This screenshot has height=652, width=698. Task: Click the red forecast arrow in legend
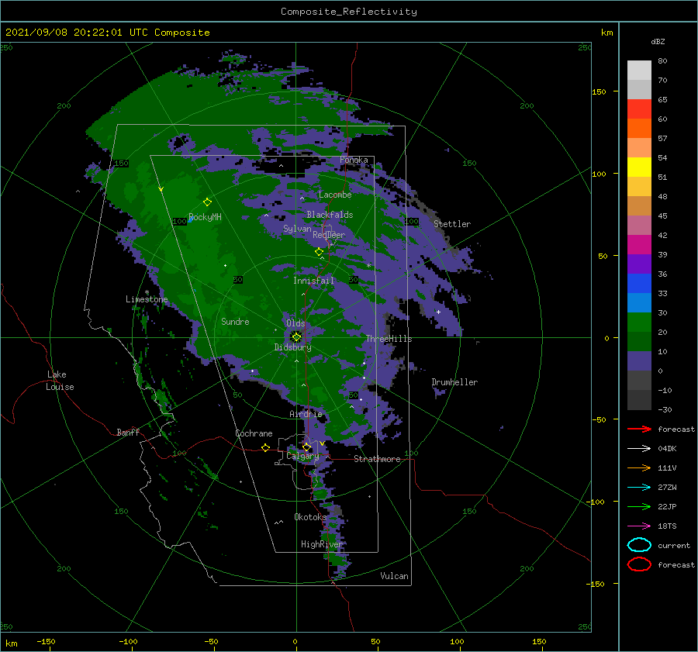(x=639, y=429)
